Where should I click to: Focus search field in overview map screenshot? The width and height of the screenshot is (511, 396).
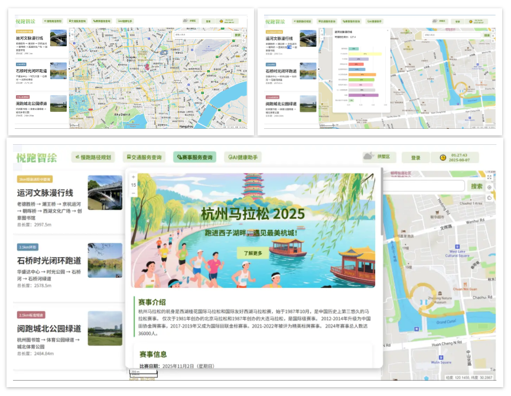[x=203, y=35]
